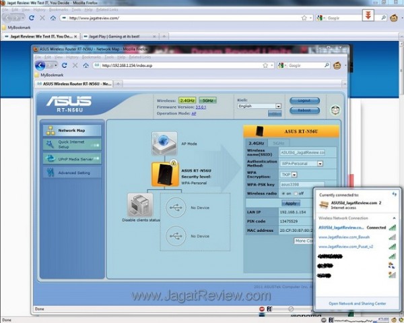Screen dimensions: 404x323
Task: Click the help mascot icon in router header
Action: [335, 110]
